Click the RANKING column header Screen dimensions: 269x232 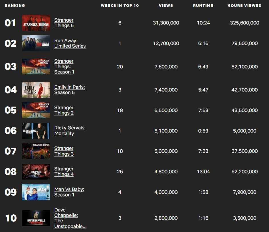(15, 5)
